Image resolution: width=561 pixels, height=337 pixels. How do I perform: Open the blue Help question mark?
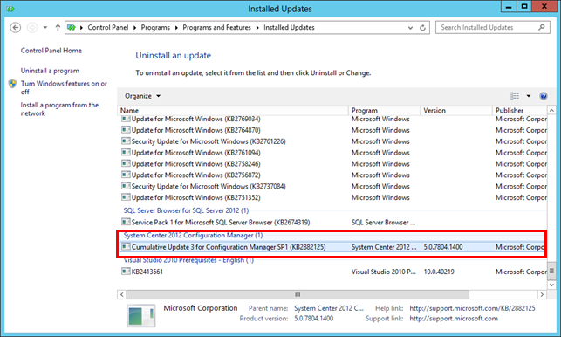[544, 96]
